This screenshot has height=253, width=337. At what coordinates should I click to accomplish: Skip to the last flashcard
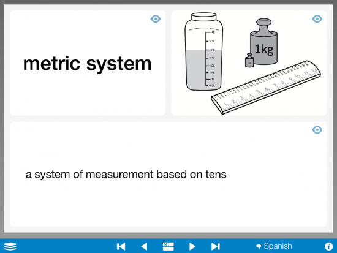click(215, 246)
